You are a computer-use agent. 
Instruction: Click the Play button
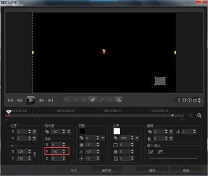click(x=31, y=100)
